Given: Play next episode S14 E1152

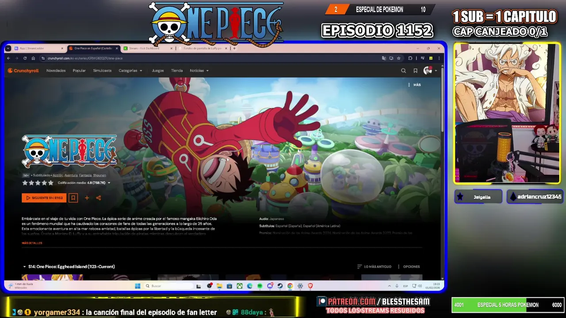Looking at the screenshot, I should pos(44,198).
